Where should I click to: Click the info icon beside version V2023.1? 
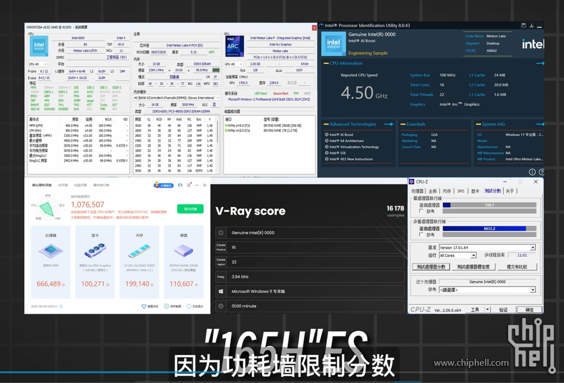click(61, 307)
